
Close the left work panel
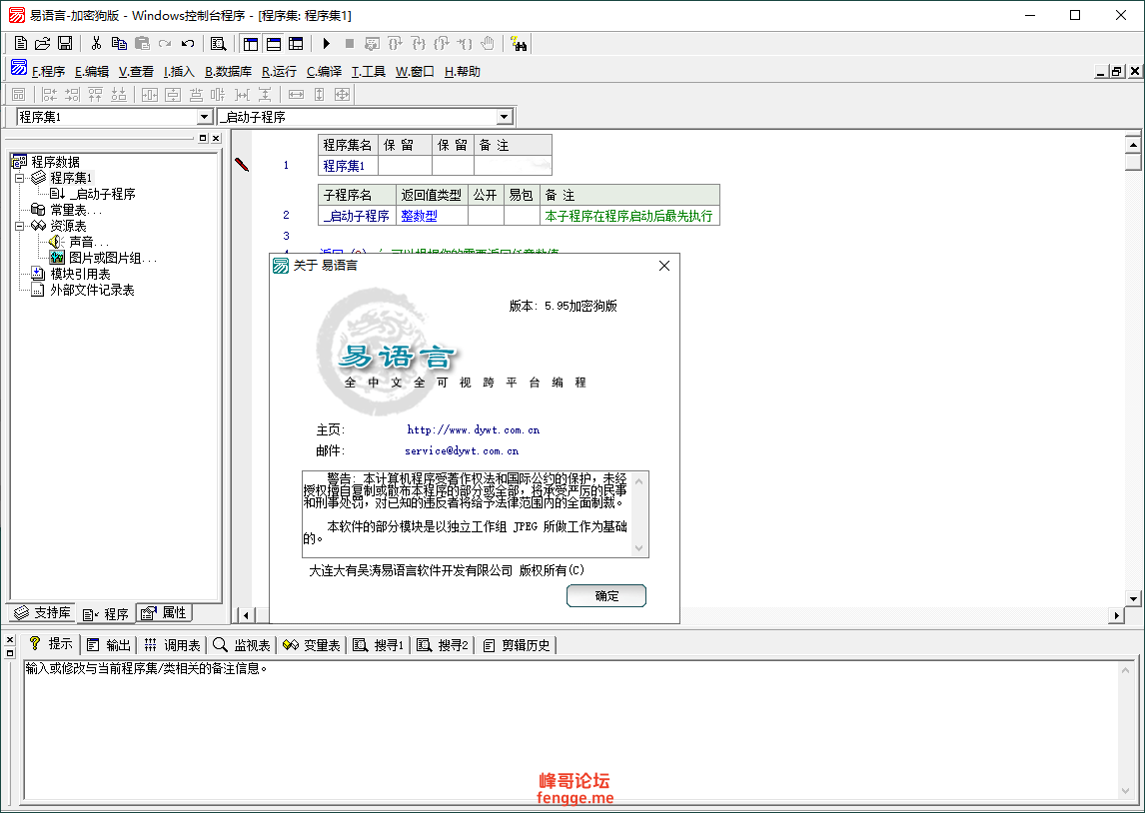coord(216,138)
